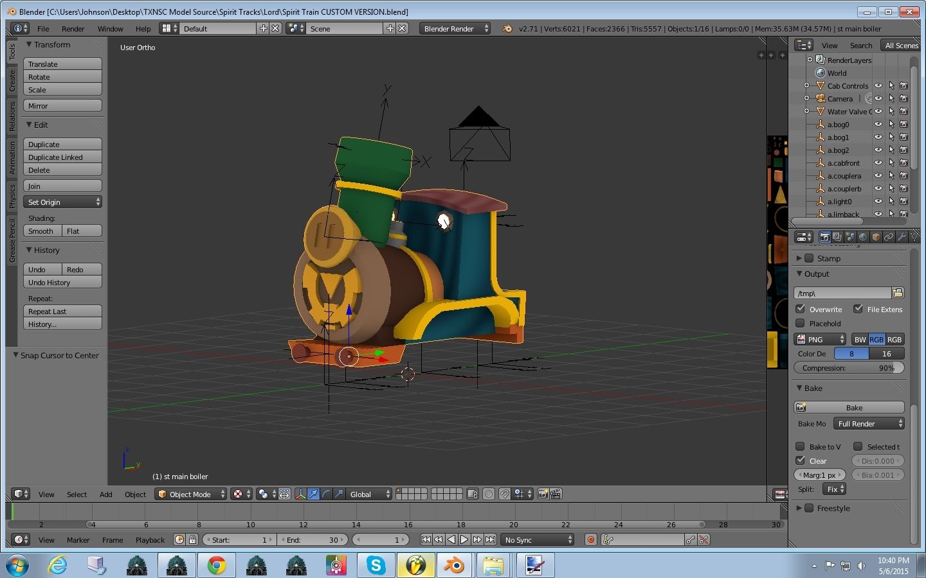Open the Object Mode dropdown

(191, 494)
